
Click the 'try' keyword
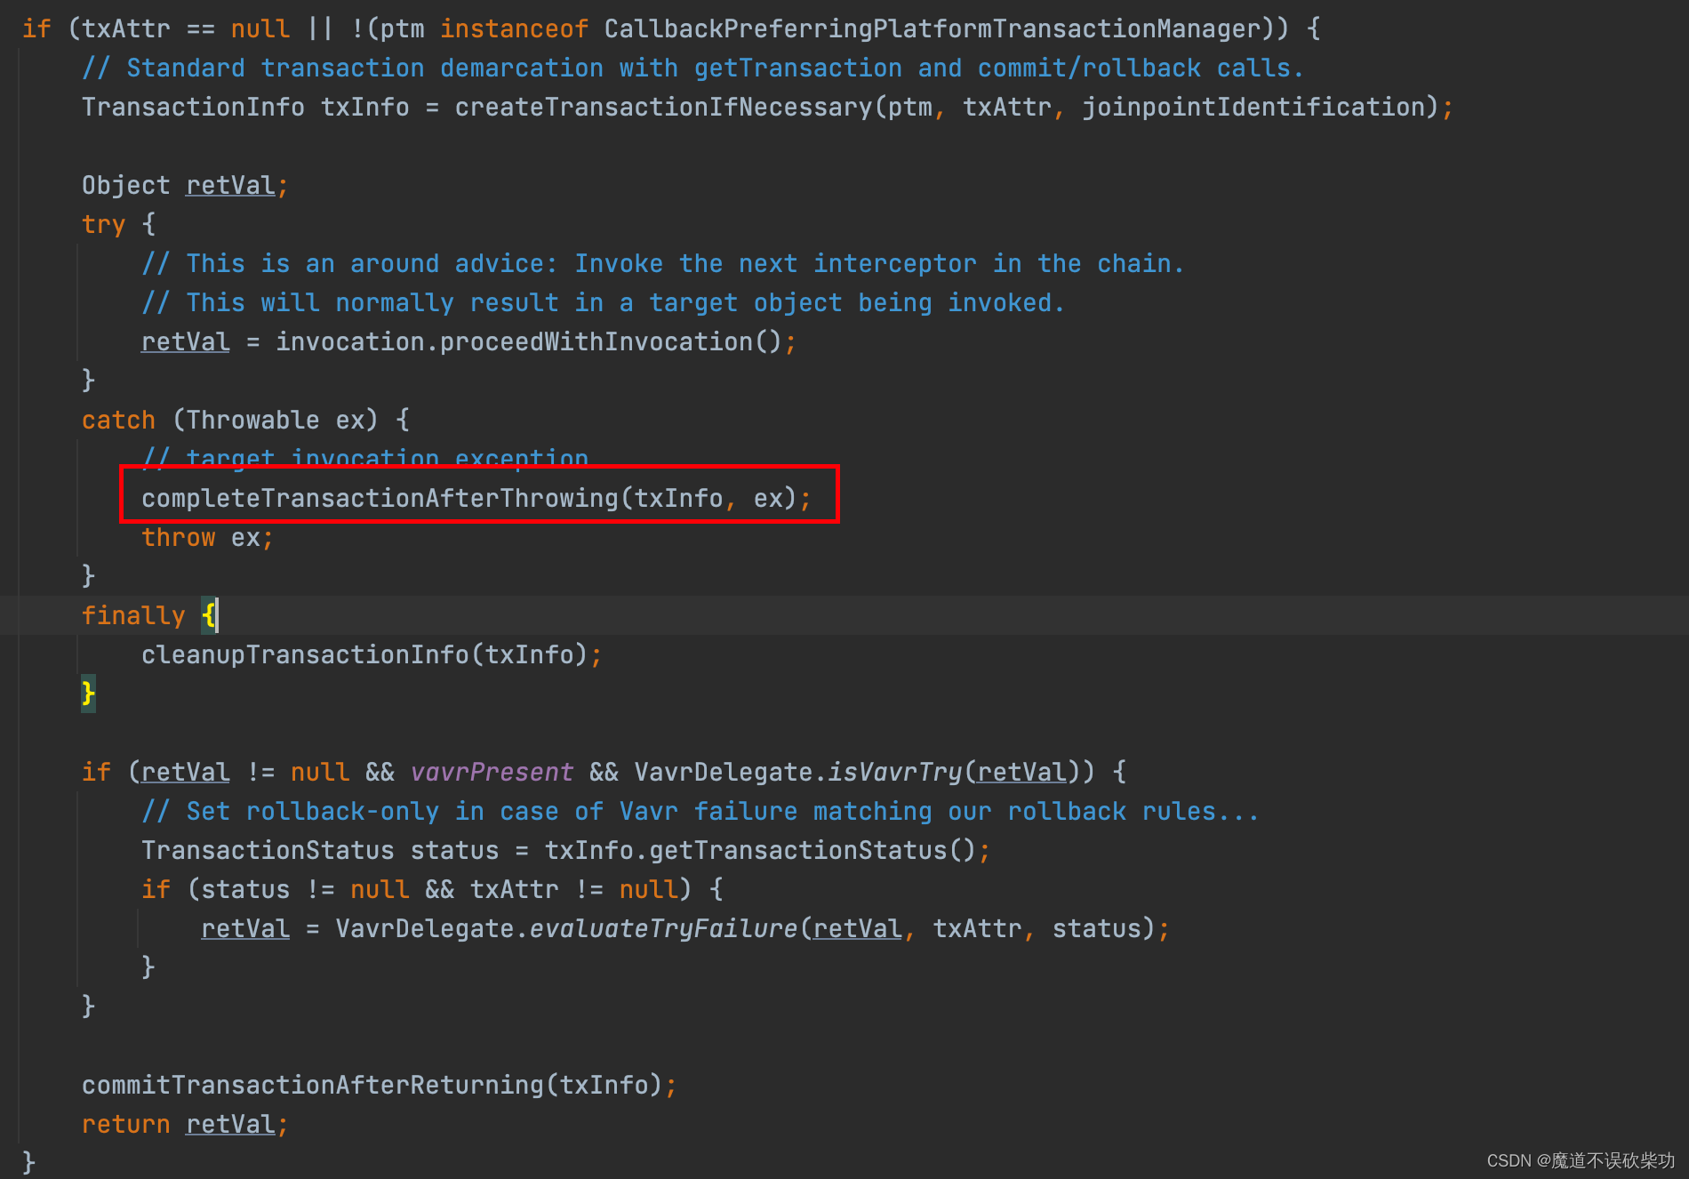[x=104, y=225]
